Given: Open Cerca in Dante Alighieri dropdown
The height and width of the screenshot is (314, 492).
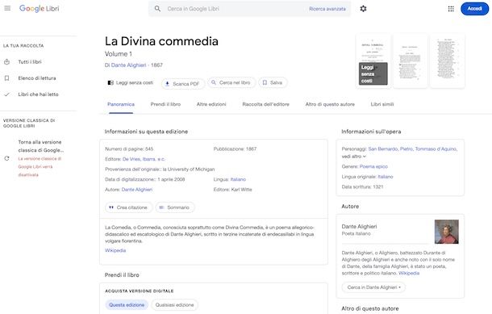Looking at the screenshot, I should (x=373, y=287).
